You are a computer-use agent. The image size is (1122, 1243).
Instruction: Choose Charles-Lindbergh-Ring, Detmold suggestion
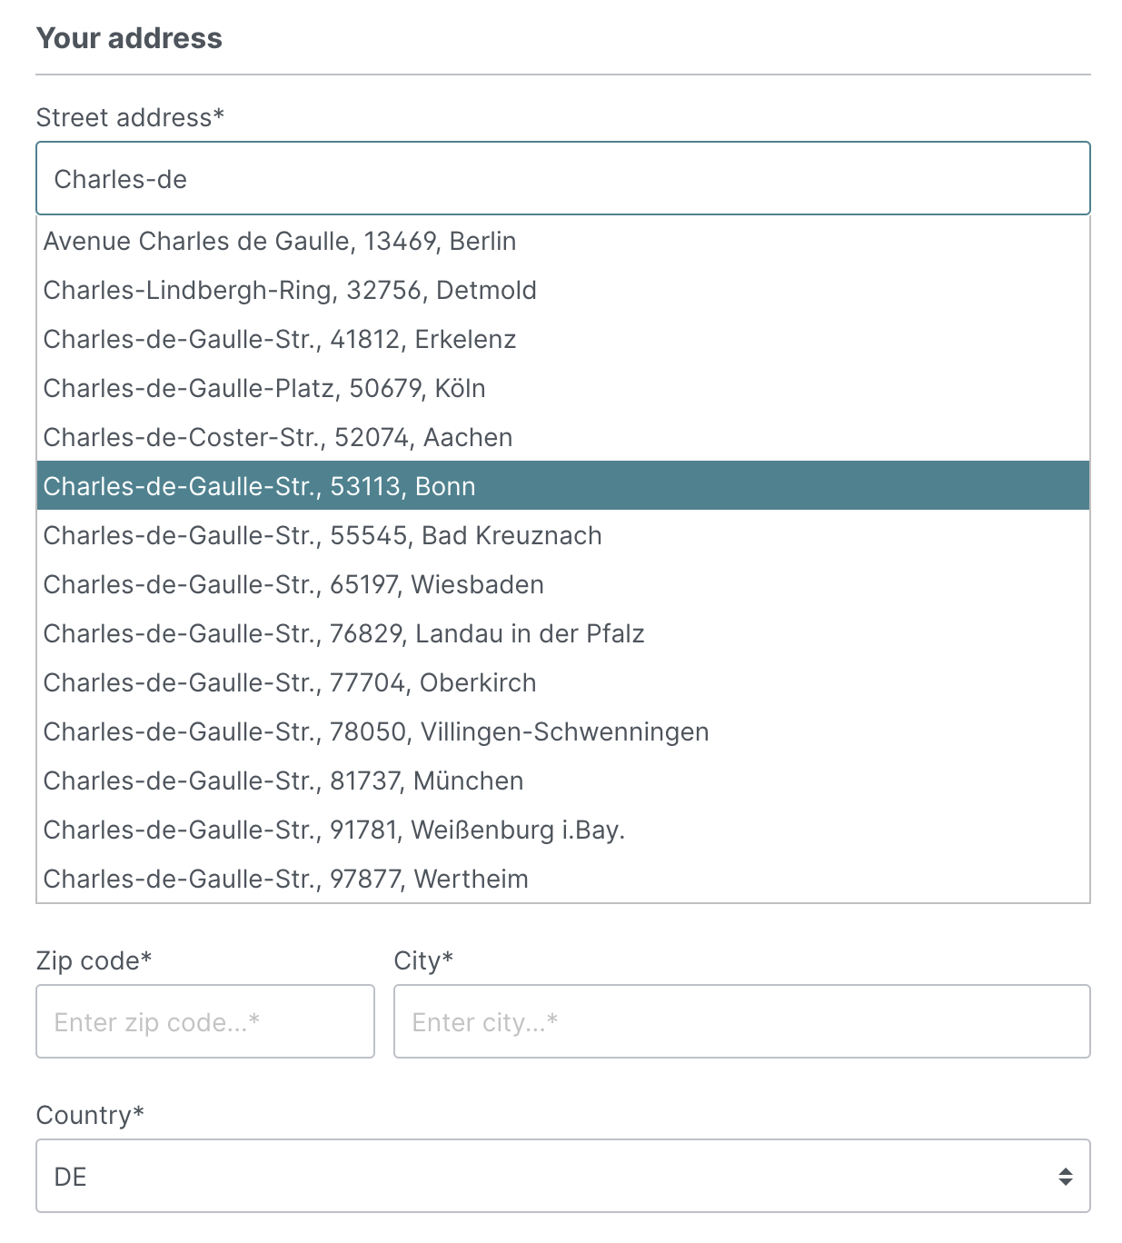(290, 291)
